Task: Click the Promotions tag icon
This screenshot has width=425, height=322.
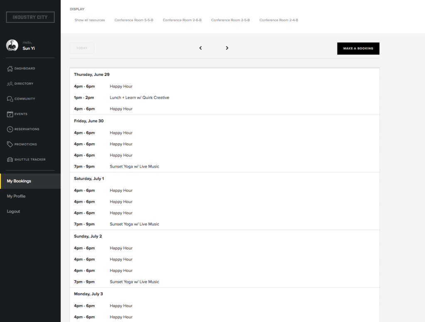Action: click(x=10, y=144)
